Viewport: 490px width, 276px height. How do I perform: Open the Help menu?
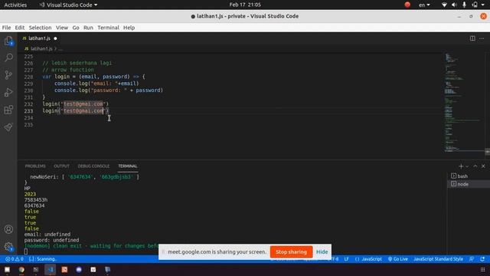tap(129, 28)
